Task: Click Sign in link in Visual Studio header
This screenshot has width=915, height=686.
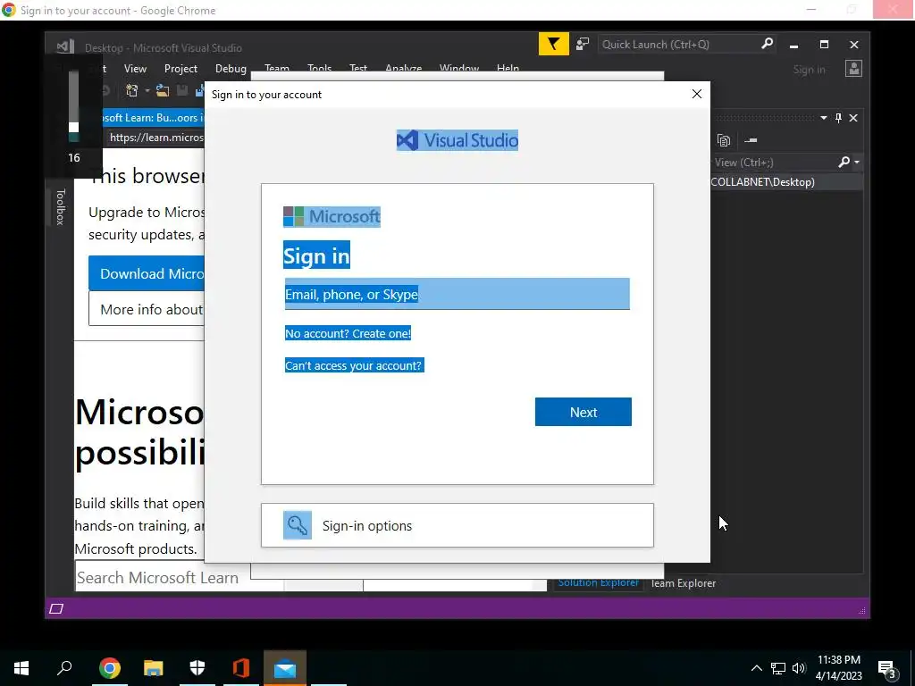Action: pos(809,70)
